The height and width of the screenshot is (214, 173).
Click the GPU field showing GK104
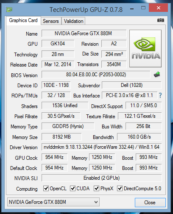tap(58, 44)
